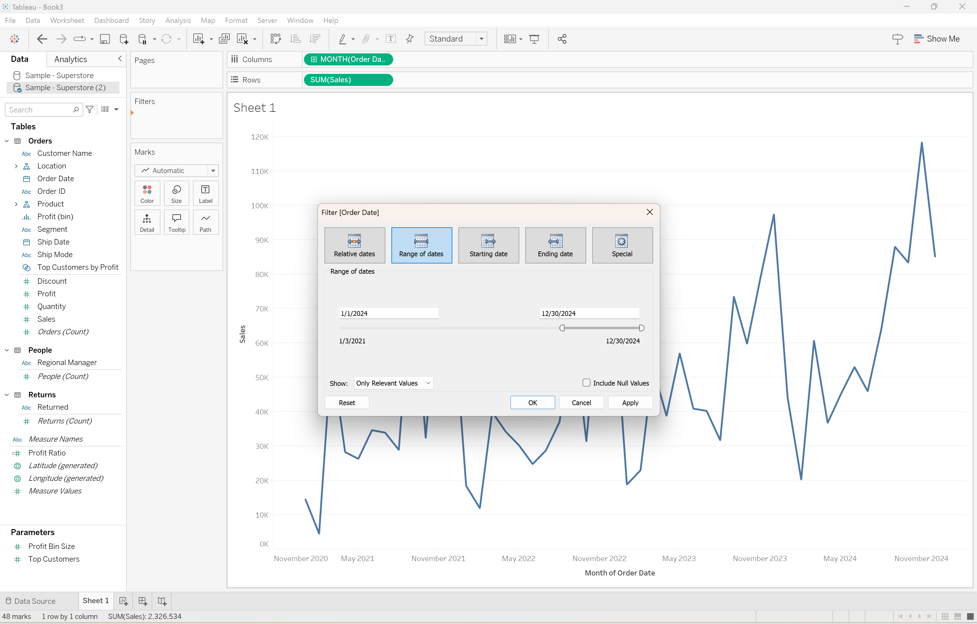Open the Dashboard menu
The width and height of the screenshot is (977, 624).
tap(111, 20)
